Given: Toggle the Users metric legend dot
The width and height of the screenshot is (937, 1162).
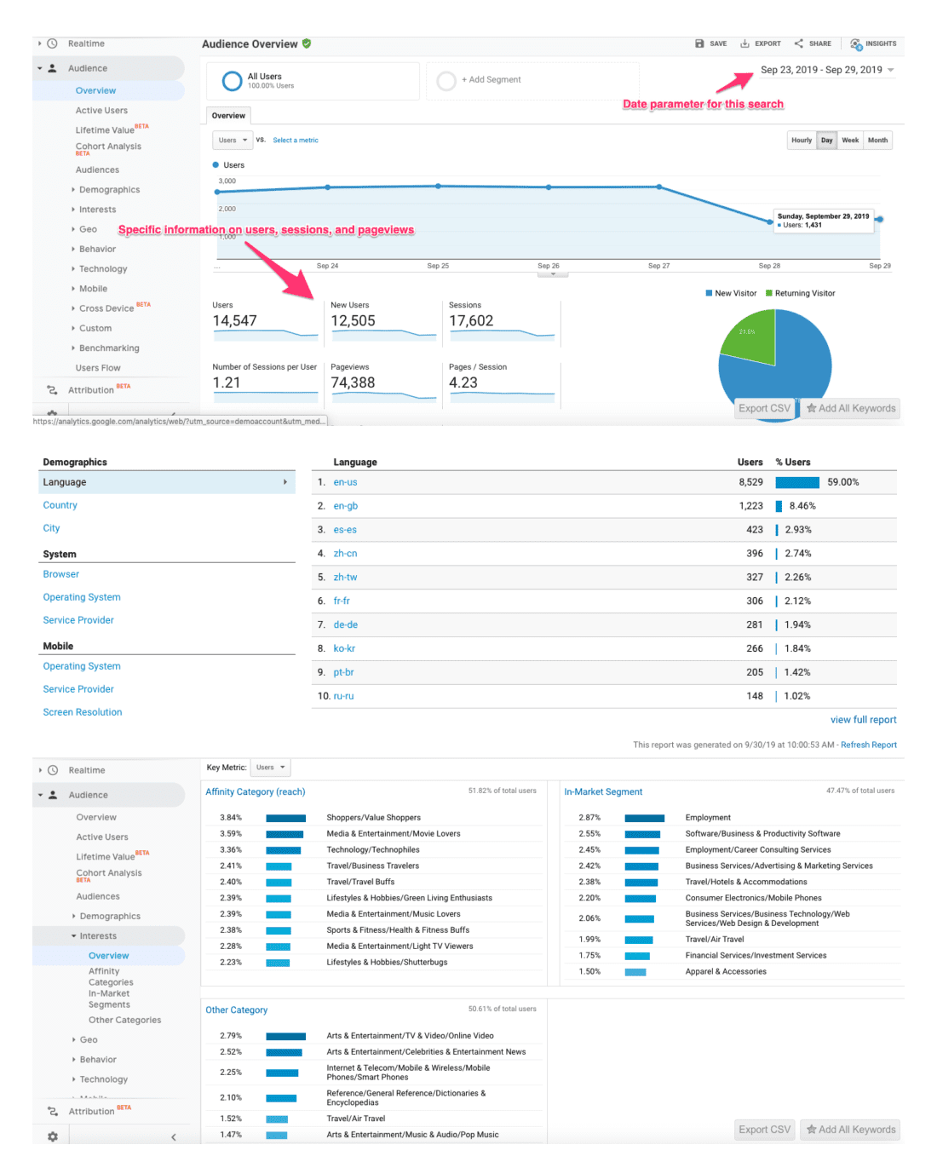Looking at the screenshot, I should (216, 164).
